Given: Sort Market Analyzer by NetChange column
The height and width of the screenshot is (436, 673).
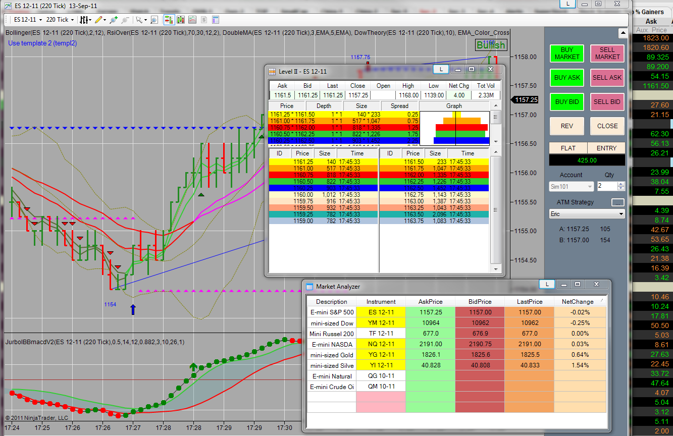Looking at the screenshot, I should (x=581, y=302).
